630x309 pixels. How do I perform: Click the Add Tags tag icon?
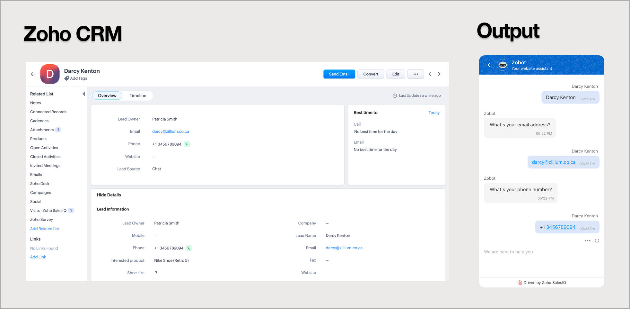[x=67, y=78]
